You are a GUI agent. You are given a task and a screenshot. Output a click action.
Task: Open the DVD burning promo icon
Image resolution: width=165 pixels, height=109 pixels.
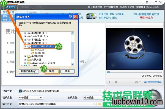click(92, 16)
